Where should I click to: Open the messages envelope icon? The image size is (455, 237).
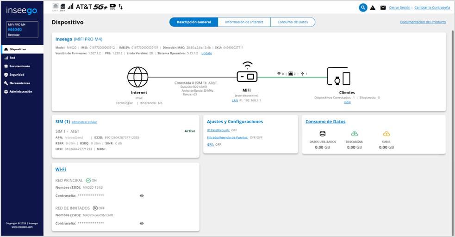click(383, 8)
